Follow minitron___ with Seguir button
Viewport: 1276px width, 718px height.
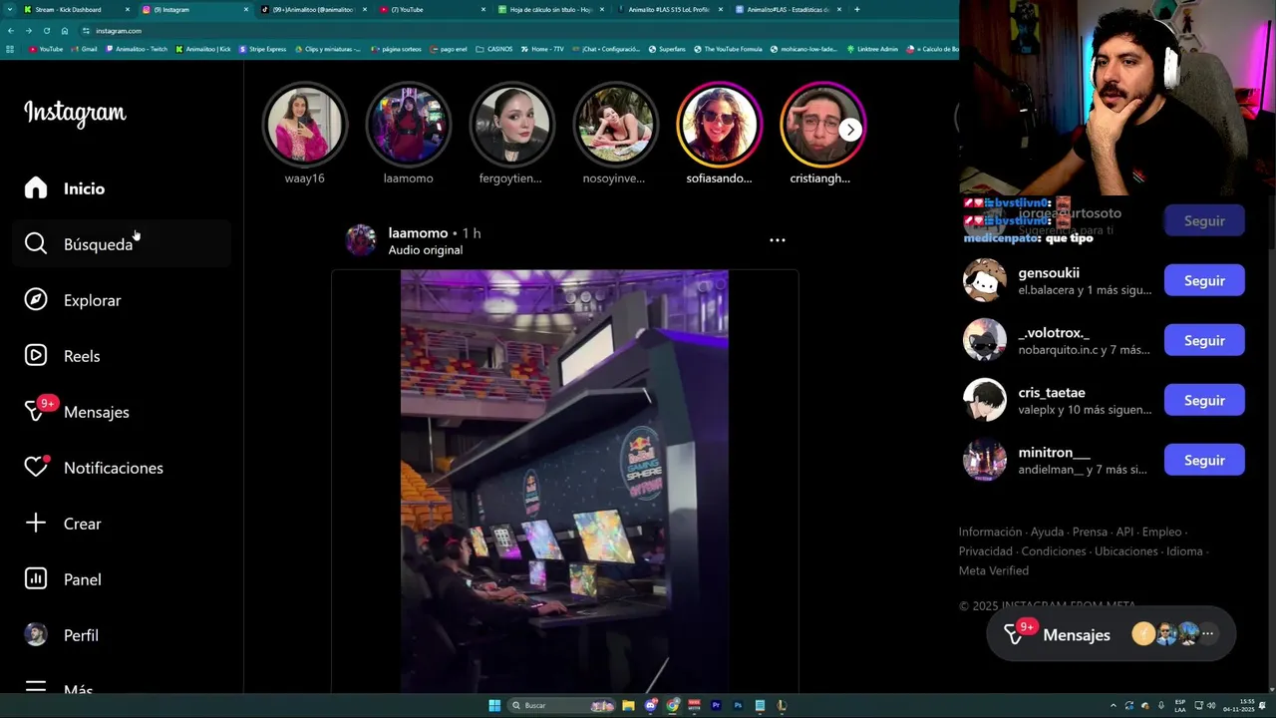click(1204, 460)
